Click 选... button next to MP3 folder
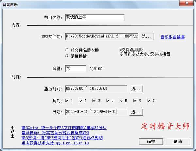196x151 pixels. (147, 37)
